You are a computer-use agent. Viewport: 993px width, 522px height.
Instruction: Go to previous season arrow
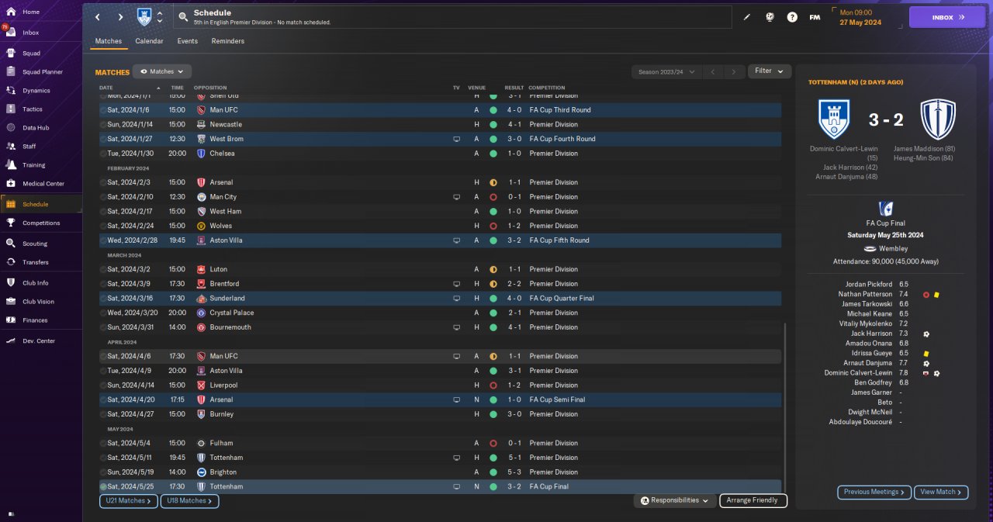713,71
